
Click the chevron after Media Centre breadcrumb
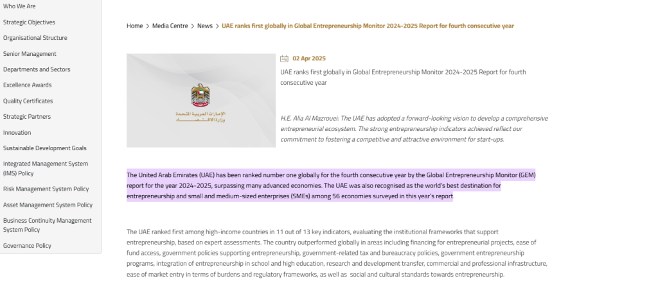[x=193, y=26]
